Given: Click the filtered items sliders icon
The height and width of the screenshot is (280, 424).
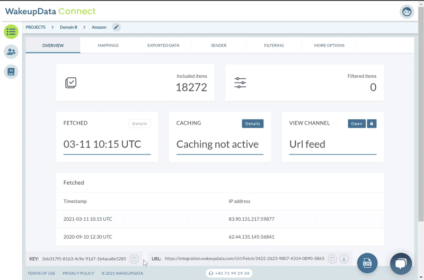Looking at the screenshot, I should pyautogui.click(x=240, y=83).
